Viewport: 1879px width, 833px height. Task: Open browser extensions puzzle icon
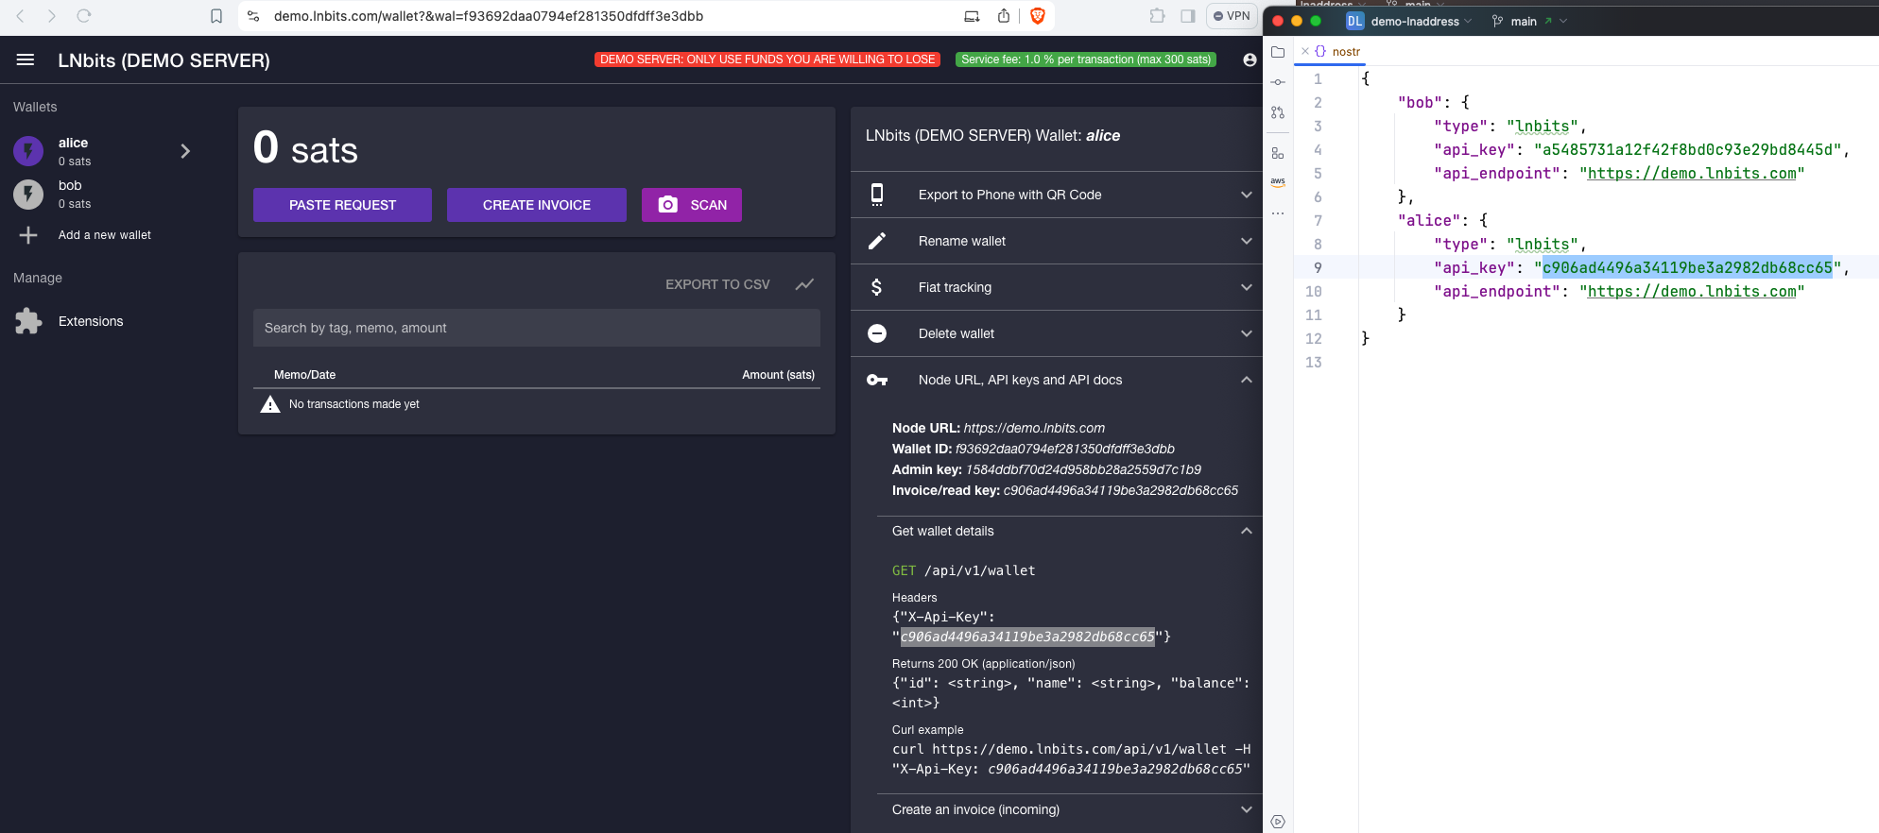pos(1157,16)
